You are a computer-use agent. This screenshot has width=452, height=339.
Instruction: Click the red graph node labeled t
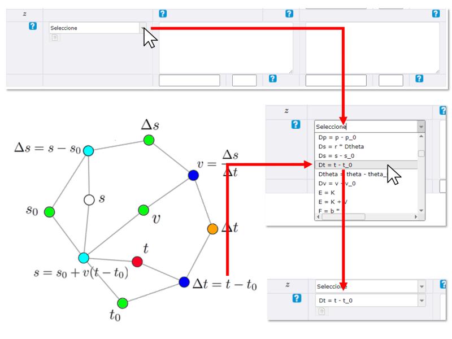[137, 262]
